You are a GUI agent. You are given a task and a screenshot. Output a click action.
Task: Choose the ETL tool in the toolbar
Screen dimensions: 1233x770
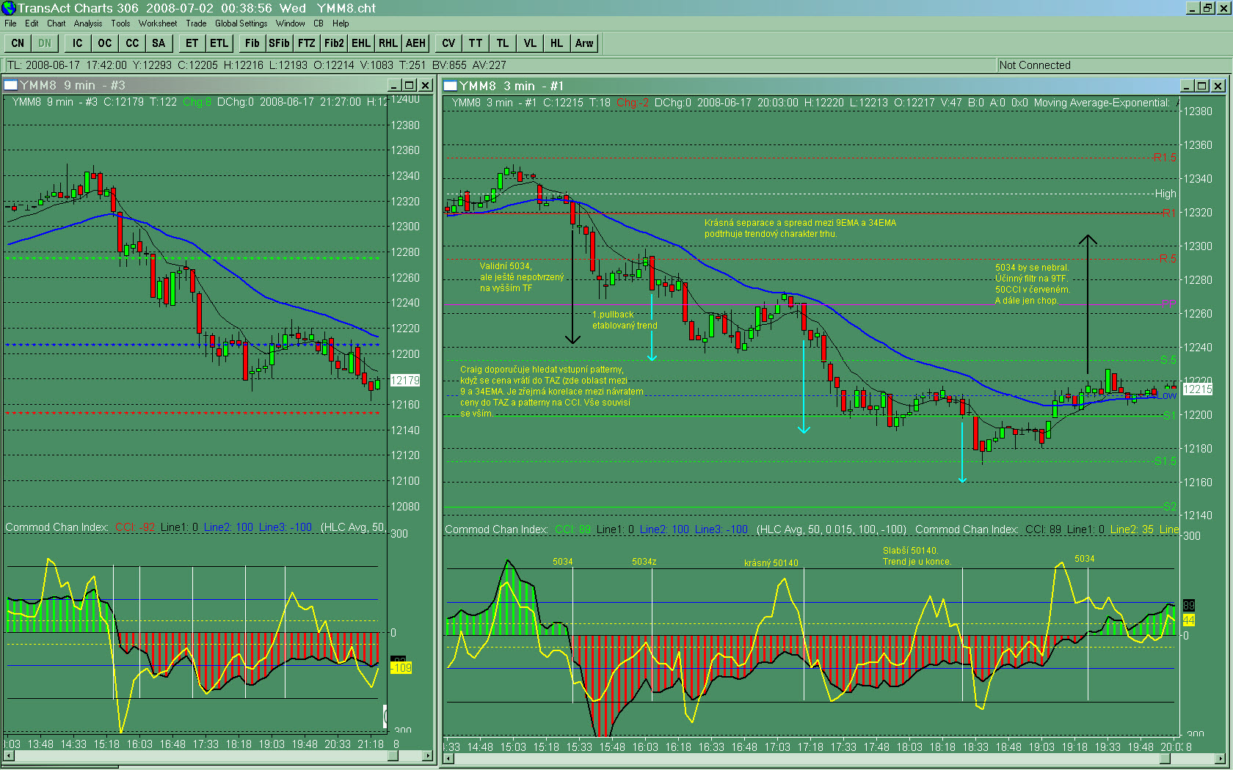219,43
